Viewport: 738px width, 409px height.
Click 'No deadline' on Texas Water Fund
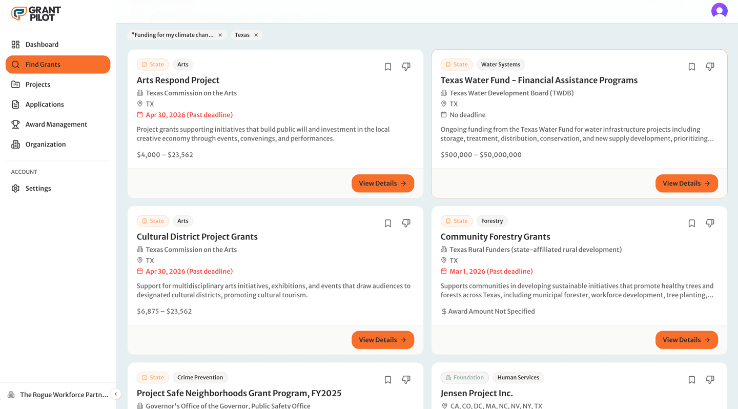pyautogui.click(x=467, y=115)
